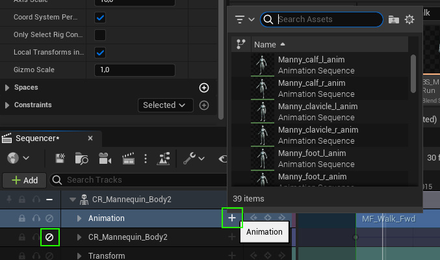Image resolution: width=440 pixels, height=260 pixels.
Task: Go to next key on Animation track
Action: [x=281, y=218]
